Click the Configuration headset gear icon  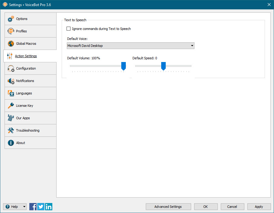click(x=11, y=68)
